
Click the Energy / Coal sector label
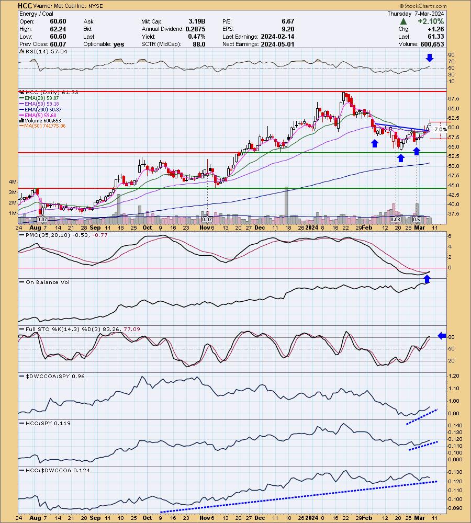pyautogui.click(x=36, y=14)
